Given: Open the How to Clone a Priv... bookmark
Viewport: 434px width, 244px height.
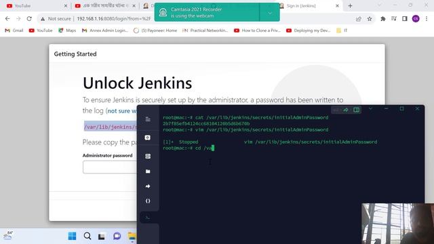Looking at the screenshot, I should [257, 30].
